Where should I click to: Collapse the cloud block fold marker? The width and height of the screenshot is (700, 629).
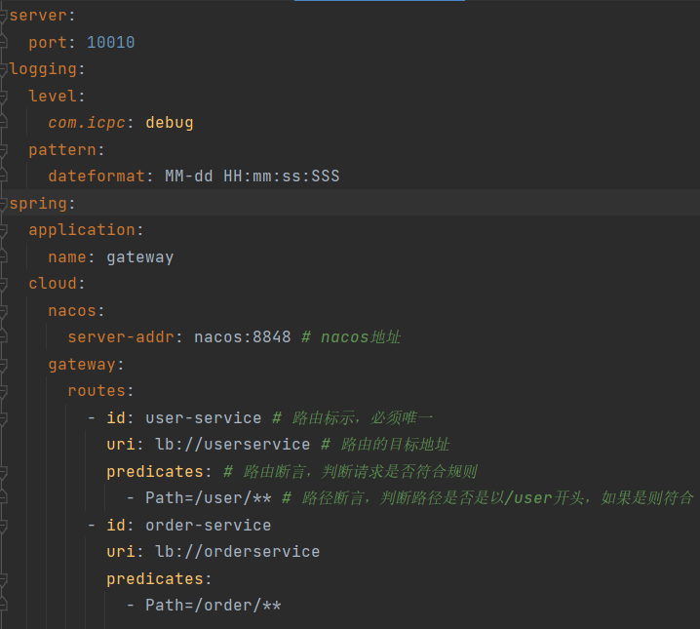(3, 284)
